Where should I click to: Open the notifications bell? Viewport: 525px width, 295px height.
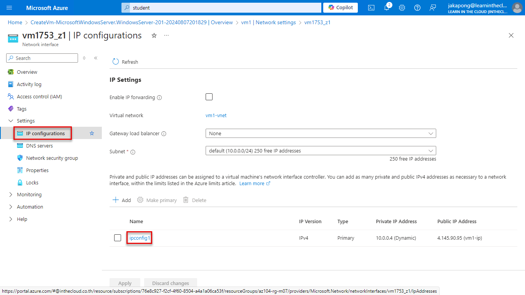click(387, 8)
